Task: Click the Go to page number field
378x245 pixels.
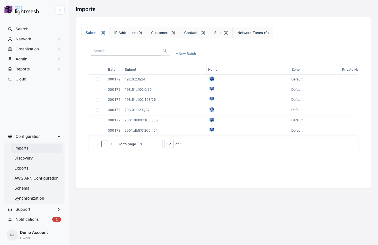Action: click(150, 144)
